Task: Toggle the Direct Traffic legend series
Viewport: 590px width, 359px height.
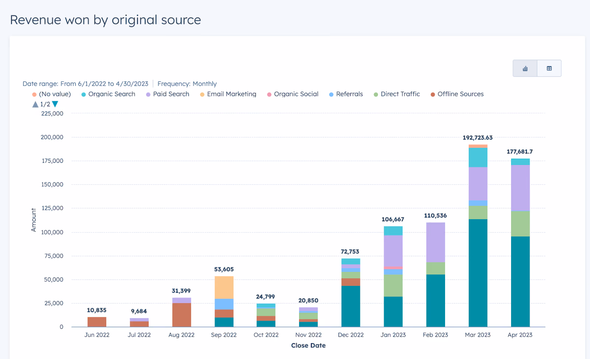Action: [397, 94]
